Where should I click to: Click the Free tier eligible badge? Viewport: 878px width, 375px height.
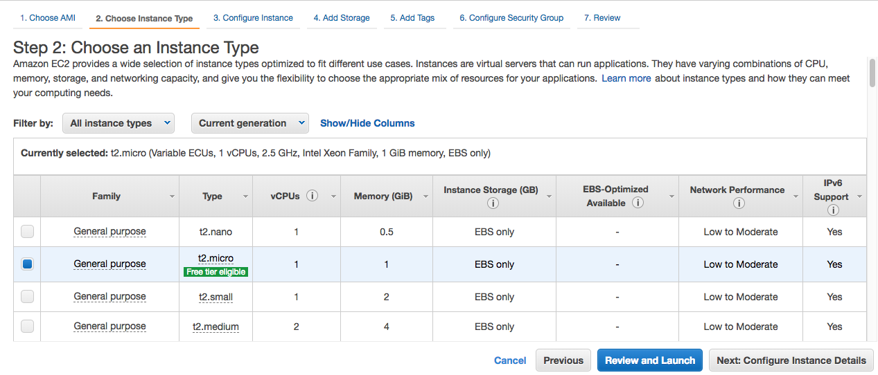click(216, 272)
